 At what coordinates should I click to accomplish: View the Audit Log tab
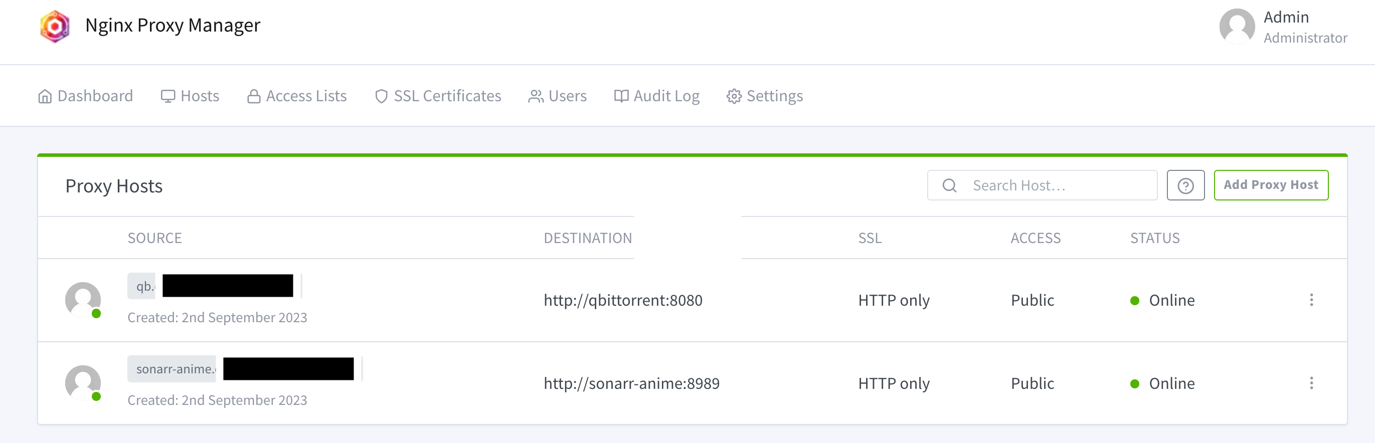point(656,96)
